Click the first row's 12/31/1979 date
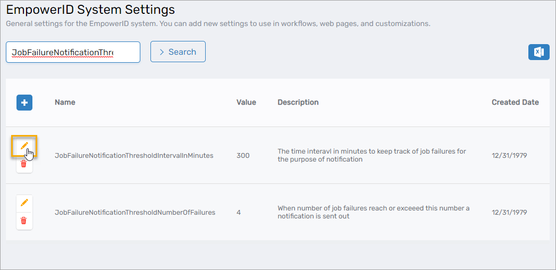The height and width of the screenshot is (270, 556). click(x=509, y=155)
